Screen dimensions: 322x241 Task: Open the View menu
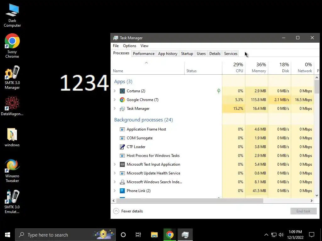pyautogui.click(x=144, y=46)
